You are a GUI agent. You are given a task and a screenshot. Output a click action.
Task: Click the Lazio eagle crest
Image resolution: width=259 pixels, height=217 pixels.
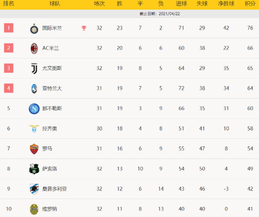(34, 129)
